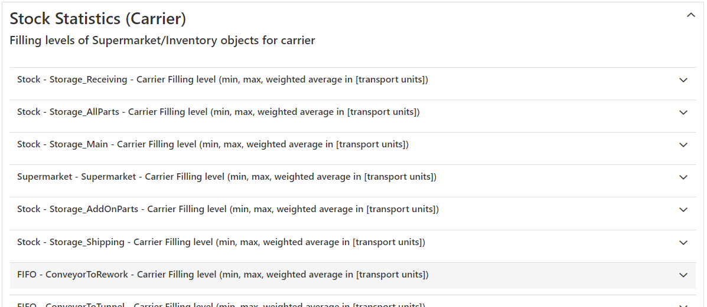Click the Filling levels of Supermarket/Inventory subtitle

pyautogui.click(x=162, y=41)
